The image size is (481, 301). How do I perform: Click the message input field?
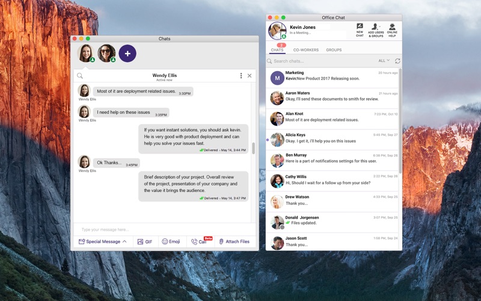(x=164, y=229)
